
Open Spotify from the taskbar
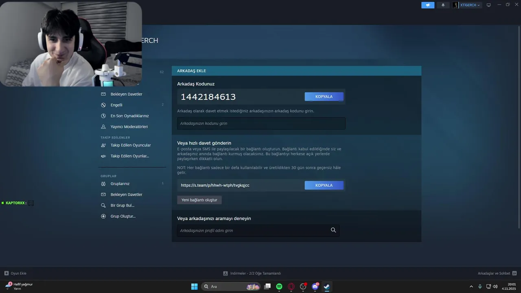click(x=279, y=286)
